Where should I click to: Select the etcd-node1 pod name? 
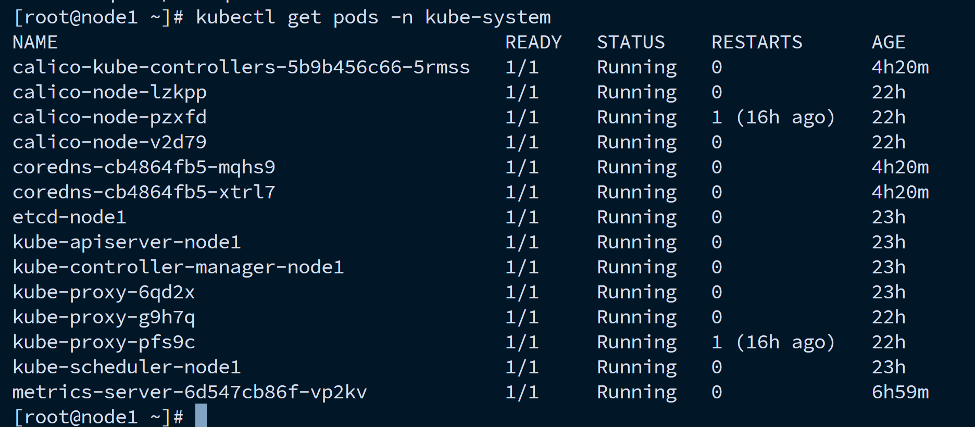pos(69,218)
